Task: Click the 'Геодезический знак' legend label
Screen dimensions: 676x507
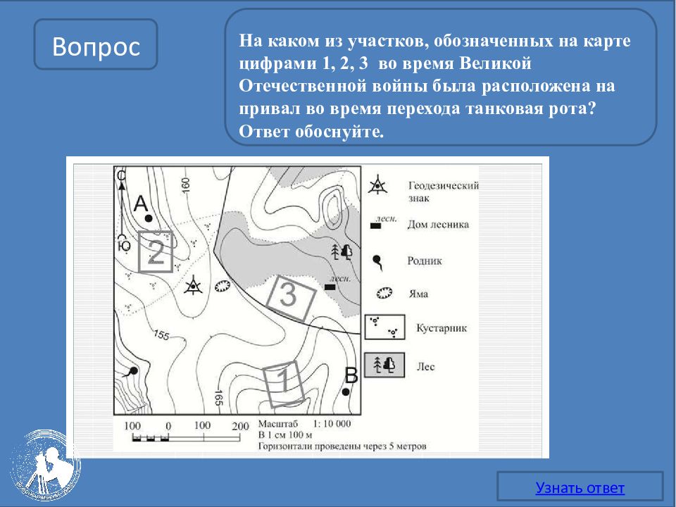Action: (x=443, y=192)
